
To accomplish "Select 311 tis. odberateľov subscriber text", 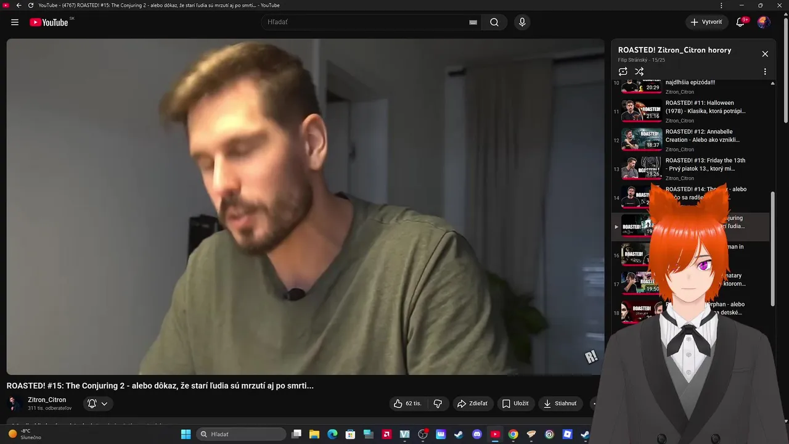I will click(x=50, y=408).
